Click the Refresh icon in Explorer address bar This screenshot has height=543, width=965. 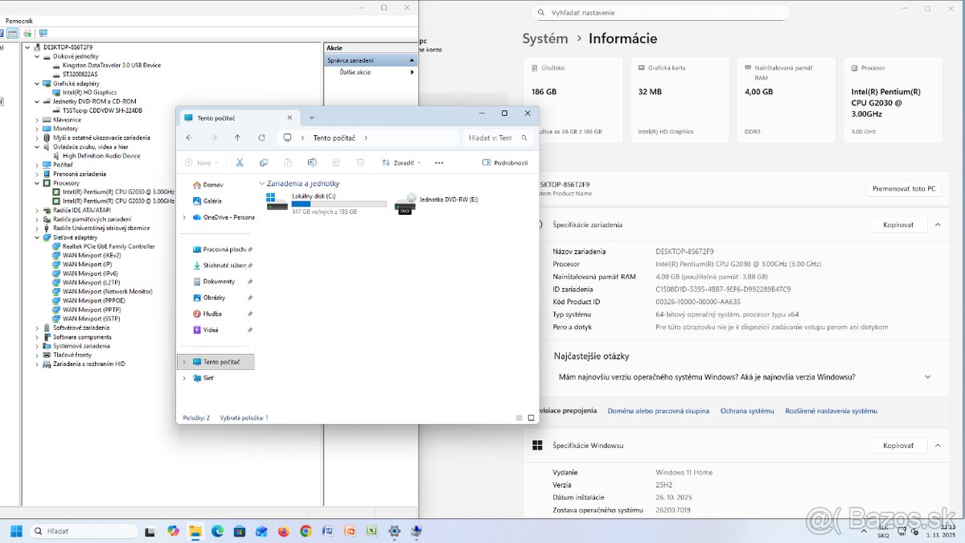coord(261,138)
